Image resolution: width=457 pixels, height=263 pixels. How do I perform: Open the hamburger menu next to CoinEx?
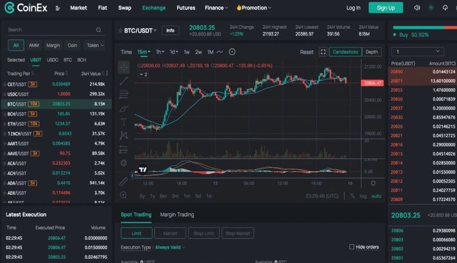(x=58, y=8)
